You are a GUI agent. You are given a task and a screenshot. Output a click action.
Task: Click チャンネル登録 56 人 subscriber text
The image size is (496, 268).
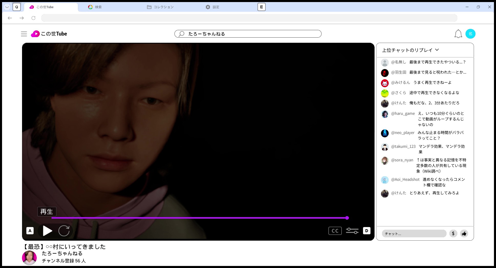[x=64, y=261]
